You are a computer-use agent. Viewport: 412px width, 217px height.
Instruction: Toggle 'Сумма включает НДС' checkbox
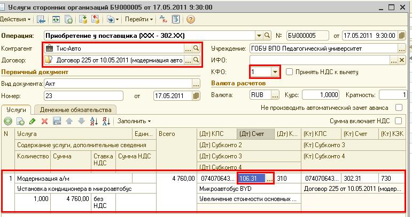pyautogui.click(x=398, y=120)
